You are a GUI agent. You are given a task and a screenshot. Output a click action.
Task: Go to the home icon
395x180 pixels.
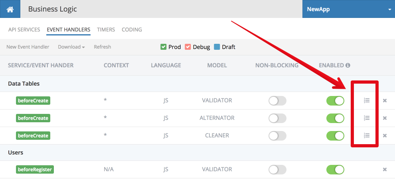(10, 9)
